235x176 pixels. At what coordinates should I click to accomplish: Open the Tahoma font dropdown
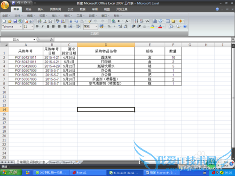(x=21, y=27)
